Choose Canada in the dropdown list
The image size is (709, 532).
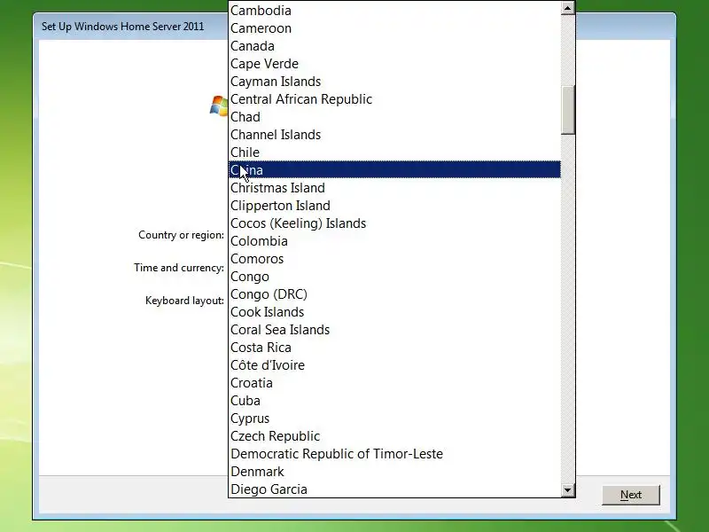coord(394,46)
